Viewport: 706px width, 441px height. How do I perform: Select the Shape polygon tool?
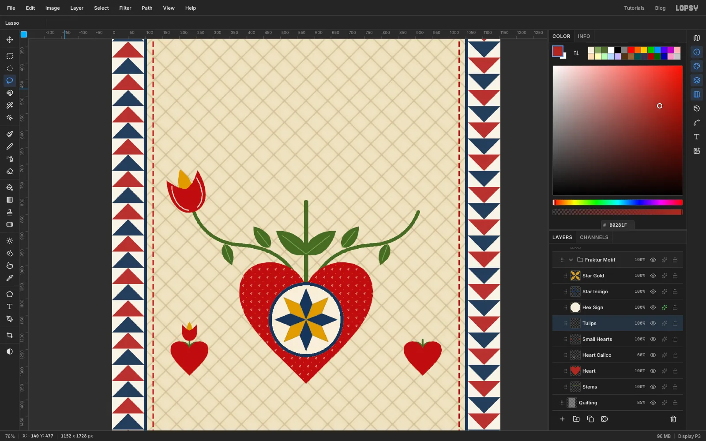click(10, 294)
